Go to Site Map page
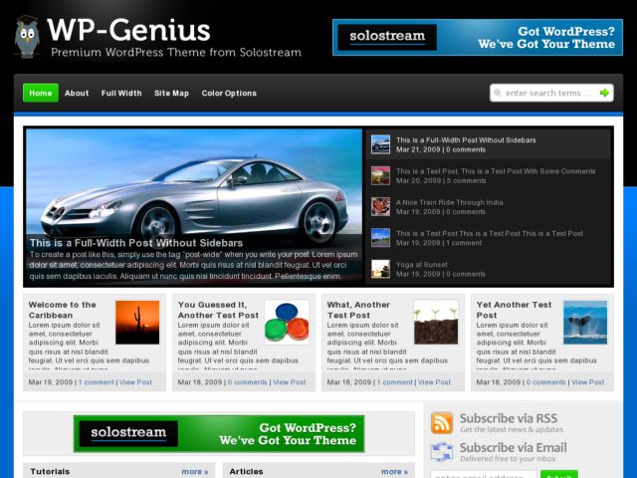 [171, 93]
